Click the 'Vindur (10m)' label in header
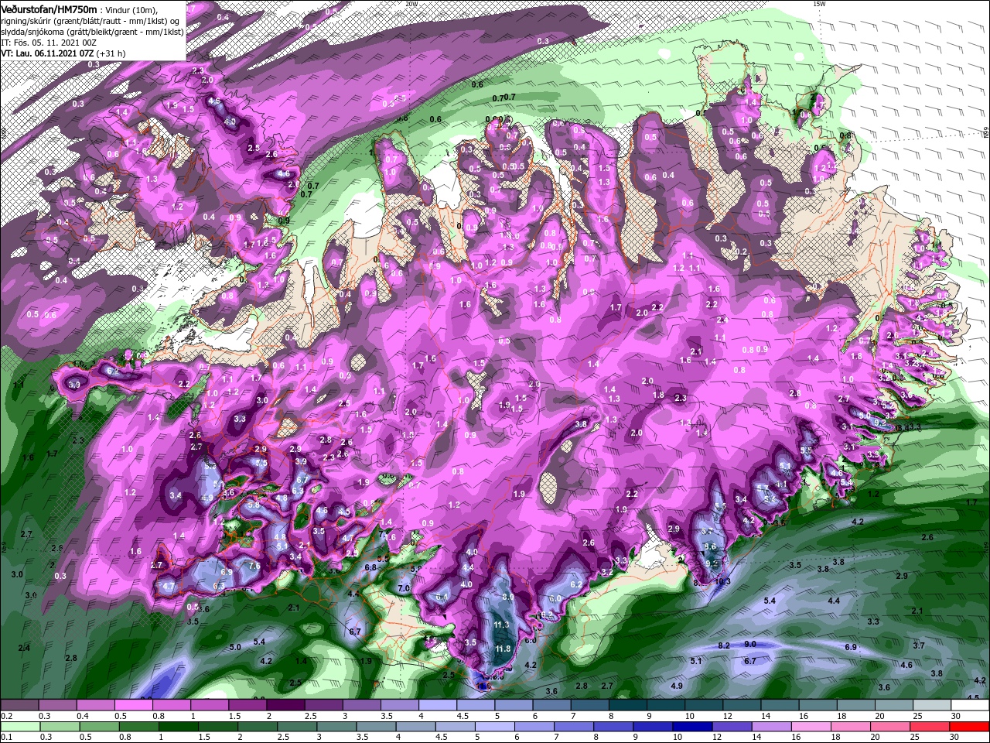 pyautogui.click(x=133, y=9)
